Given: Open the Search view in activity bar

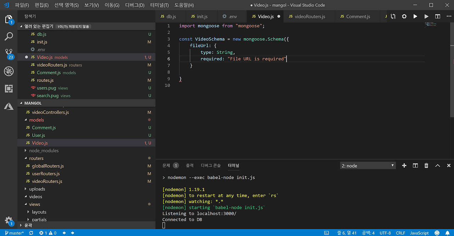Looking at the screenshot, I should [x=9, y=36].
